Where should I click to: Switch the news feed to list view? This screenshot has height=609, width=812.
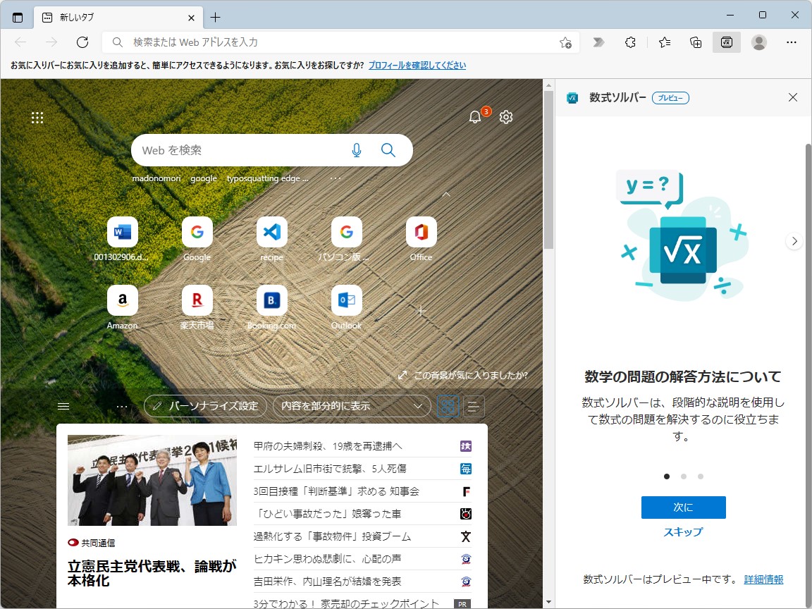474,406
